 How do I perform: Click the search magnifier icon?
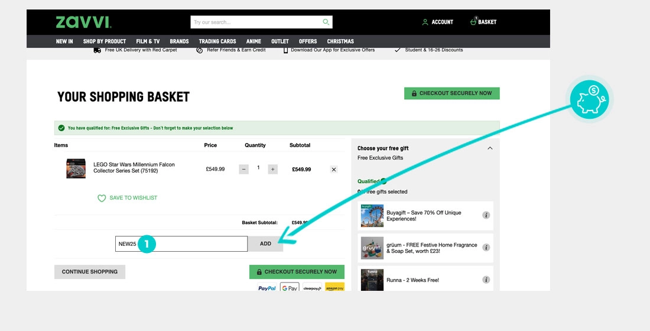326,22
